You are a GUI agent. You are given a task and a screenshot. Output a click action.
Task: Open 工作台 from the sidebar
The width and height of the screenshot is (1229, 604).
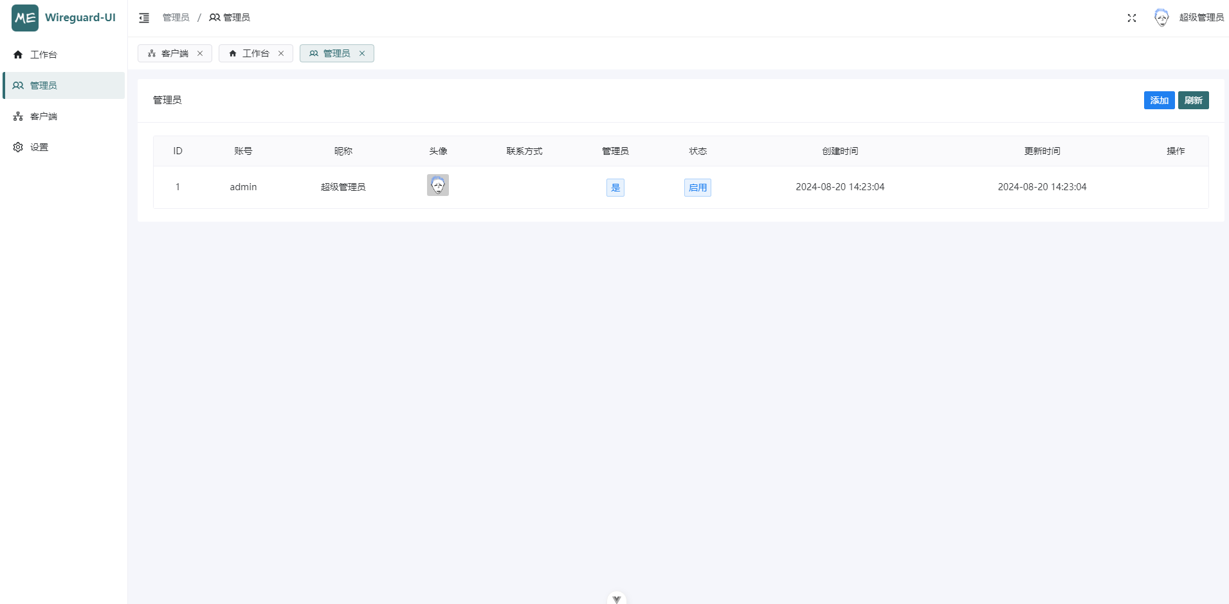click(43, 55)
